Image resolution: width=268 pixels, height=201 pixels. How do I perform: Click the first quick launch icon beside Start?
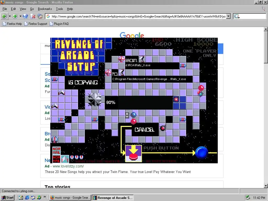coord(21,198)
